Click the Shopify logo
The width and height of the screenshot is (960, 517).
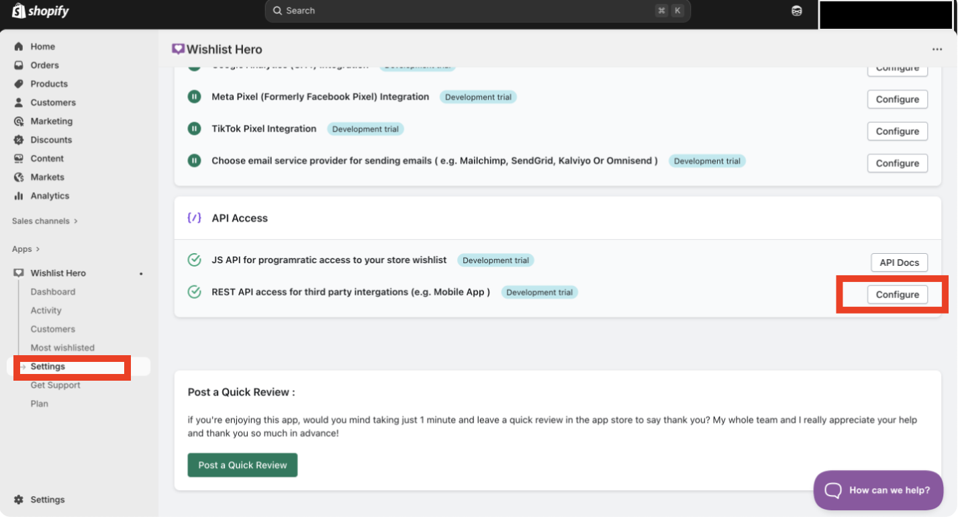click(40, 11)
